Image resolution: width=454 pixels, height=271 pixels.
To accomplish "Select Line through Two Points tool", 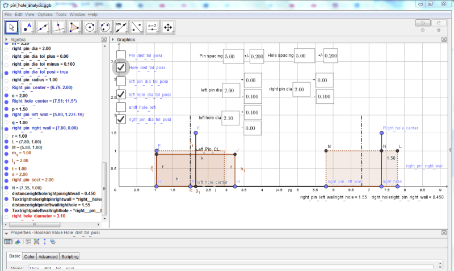I will tap(43, 27).
